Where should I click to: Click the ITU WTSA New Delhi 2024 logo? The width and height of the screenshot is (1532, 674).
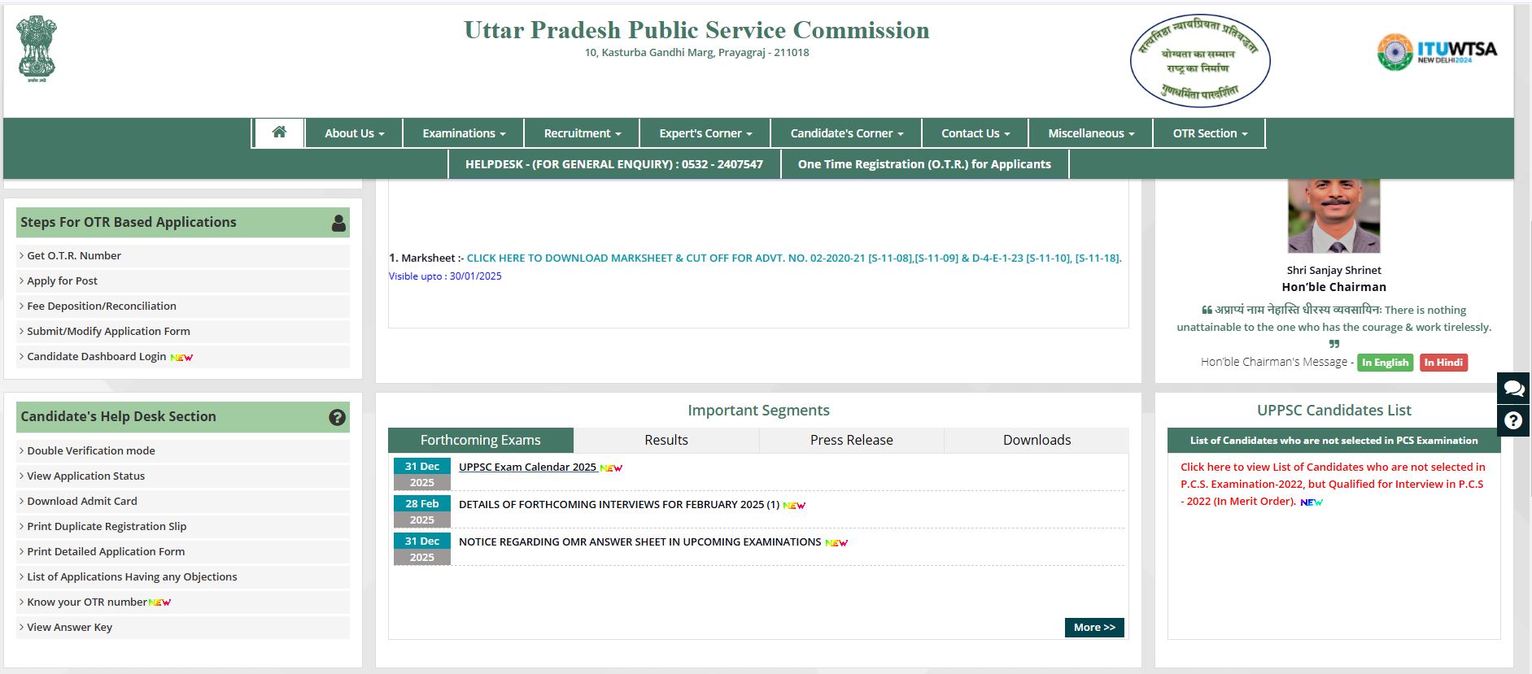(1437, 52)
